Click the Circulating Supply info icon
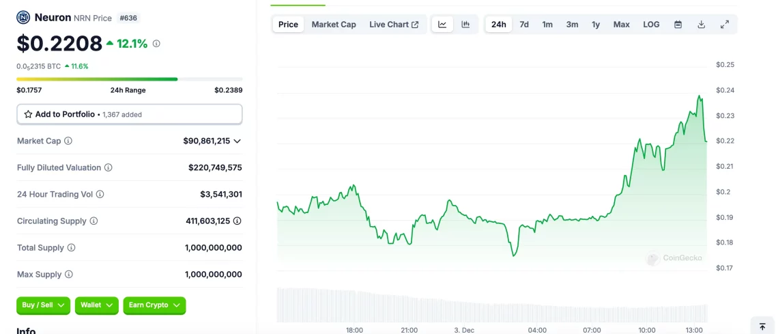Image resolution: width=778 pixels, height=334 pixels. (93, 221)
